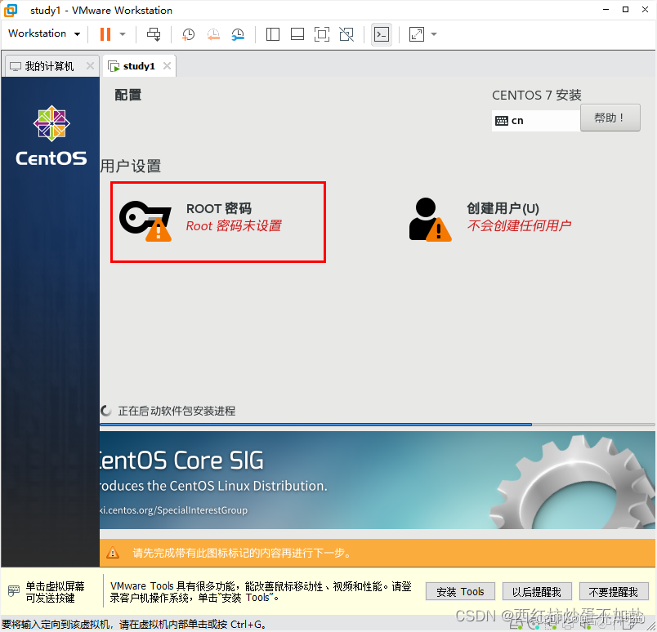This screenshot has height=632, width=657.
Task: Click the keyboard icon beside 单击虚拟屏幕
Action: (x=14, y=591)
